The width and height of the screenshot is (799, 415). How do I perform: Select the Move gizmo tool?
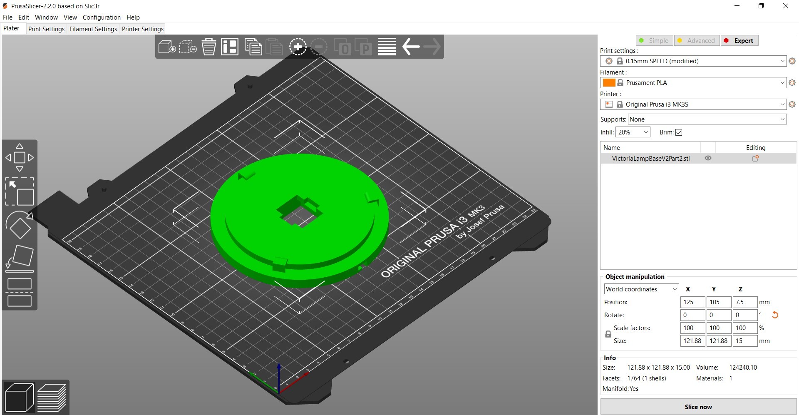(x=20, y=158)
